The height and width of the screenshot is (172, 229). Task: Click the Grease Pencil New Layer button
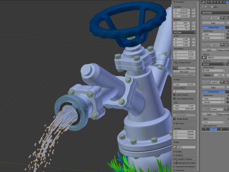click(184, 72)
